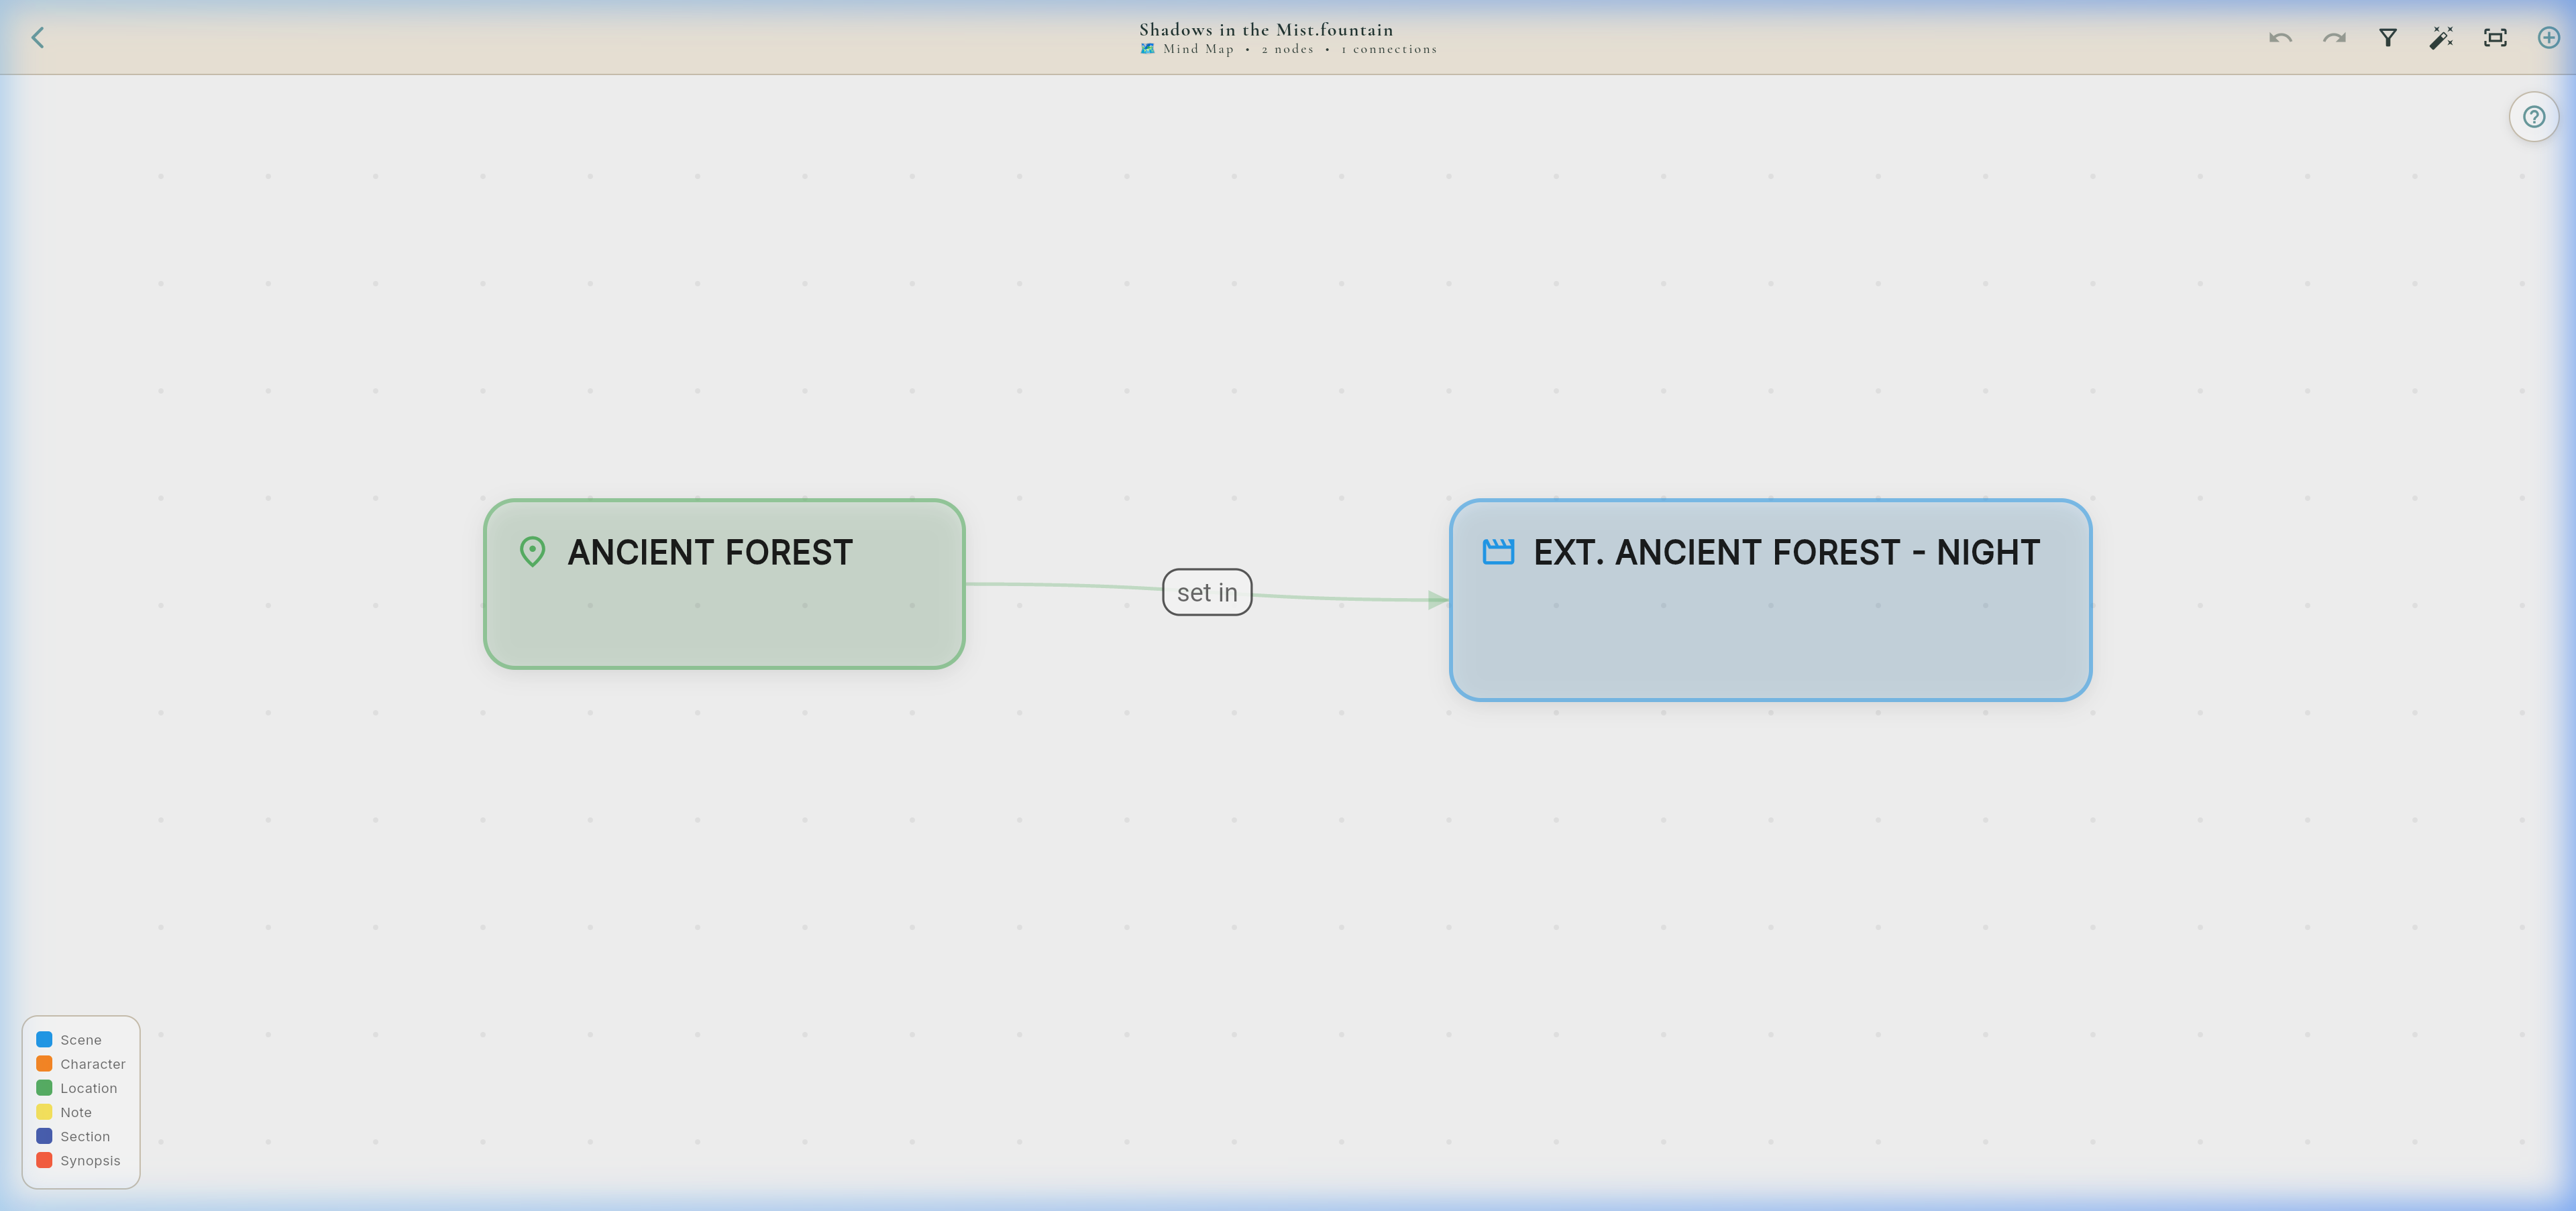2576x1211 pixels.
Task: Click the 'Note' legend label
Action: [76, 1112]
